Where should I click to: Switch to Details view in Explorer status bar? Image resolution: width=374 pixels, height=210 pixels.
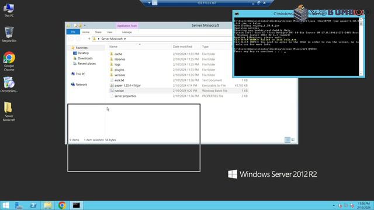pyautogui.click(x=288, y=140)
